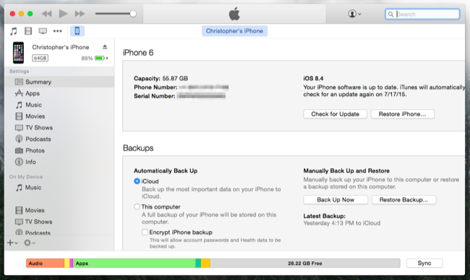Focus the Search field
The image size is (470, 280).
(x=422, y=14)
